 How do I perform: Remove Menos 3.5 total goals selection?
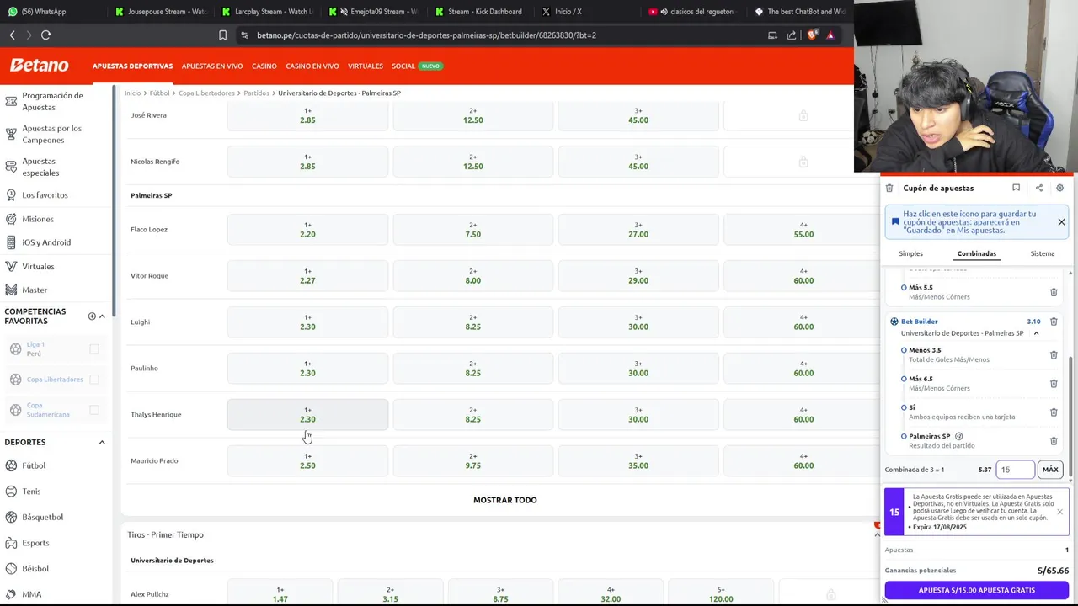[x=1054, y=355]
